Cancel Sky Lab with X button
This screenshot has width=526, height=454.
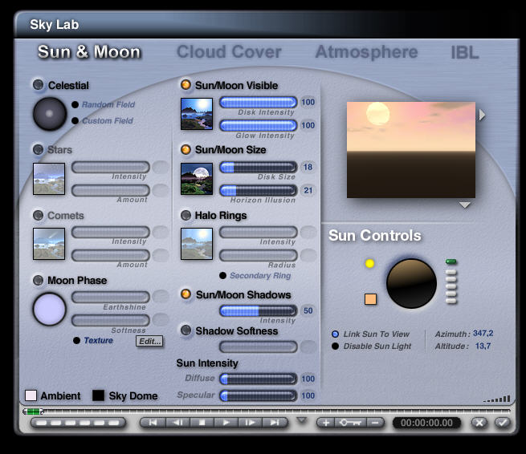point(479,423)
